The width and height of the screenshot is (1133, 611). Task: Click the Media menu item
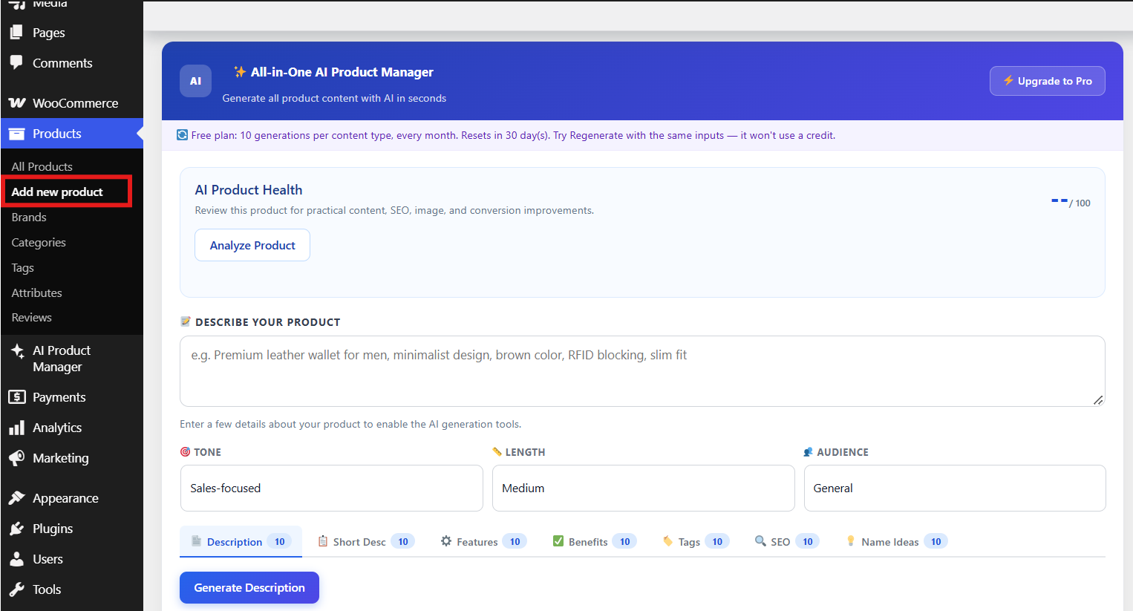49,4
